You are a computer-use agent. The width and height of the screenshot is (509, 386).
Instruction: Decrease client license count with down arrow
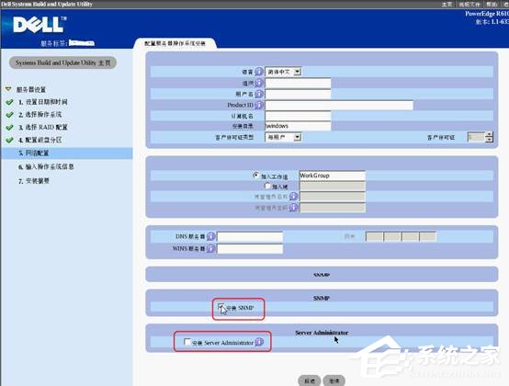489,140
